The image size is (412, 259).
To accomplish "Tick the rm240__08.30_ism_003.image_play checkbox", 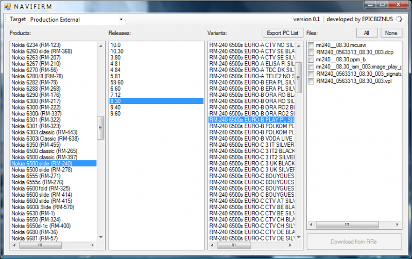I will [311, 67].
